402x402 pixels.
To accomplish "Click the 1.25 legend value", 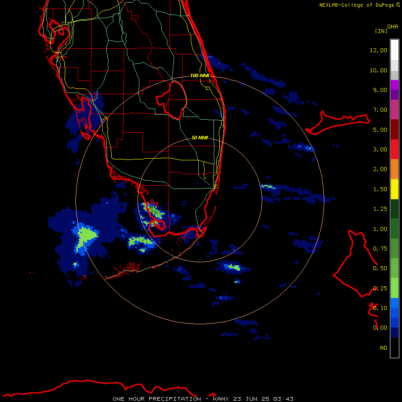I will point(380,209).
